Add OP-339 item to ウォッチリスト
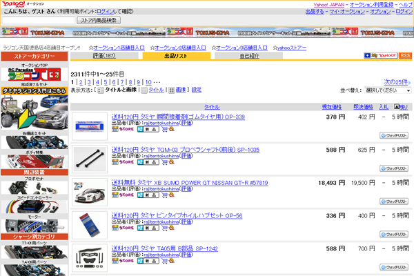The image size is (414, 276). (x=394, y=135)
